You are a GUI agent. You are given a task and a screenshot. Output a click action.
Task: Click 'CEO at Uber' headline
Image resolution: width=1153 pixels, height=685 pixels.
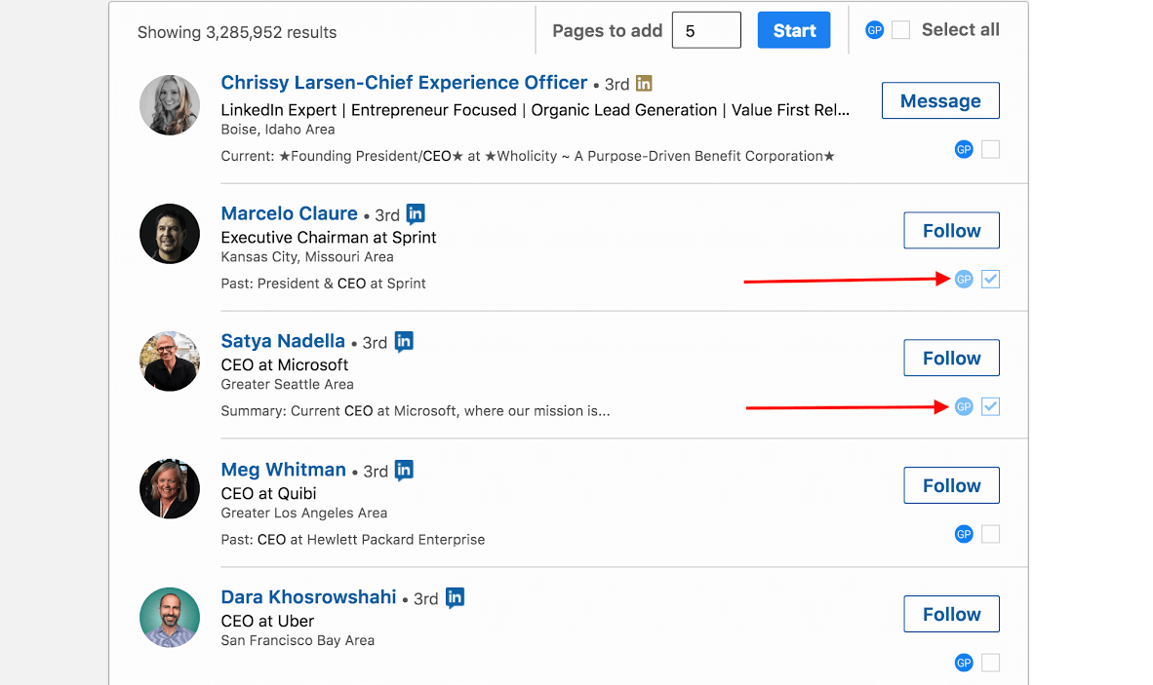click(267, 621)
